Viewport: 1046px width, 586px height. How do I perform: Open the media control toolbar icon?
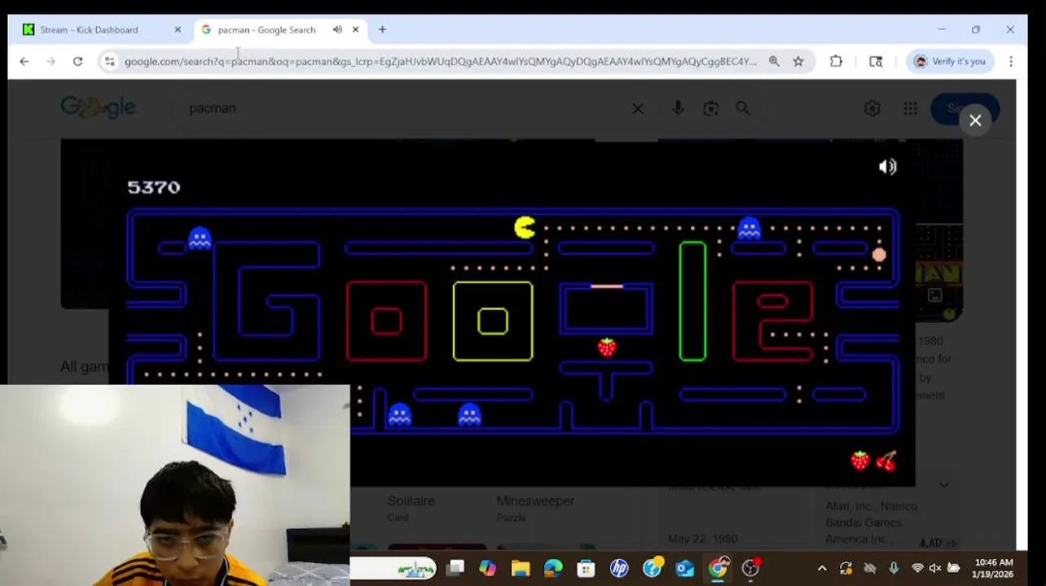point(876,61)
